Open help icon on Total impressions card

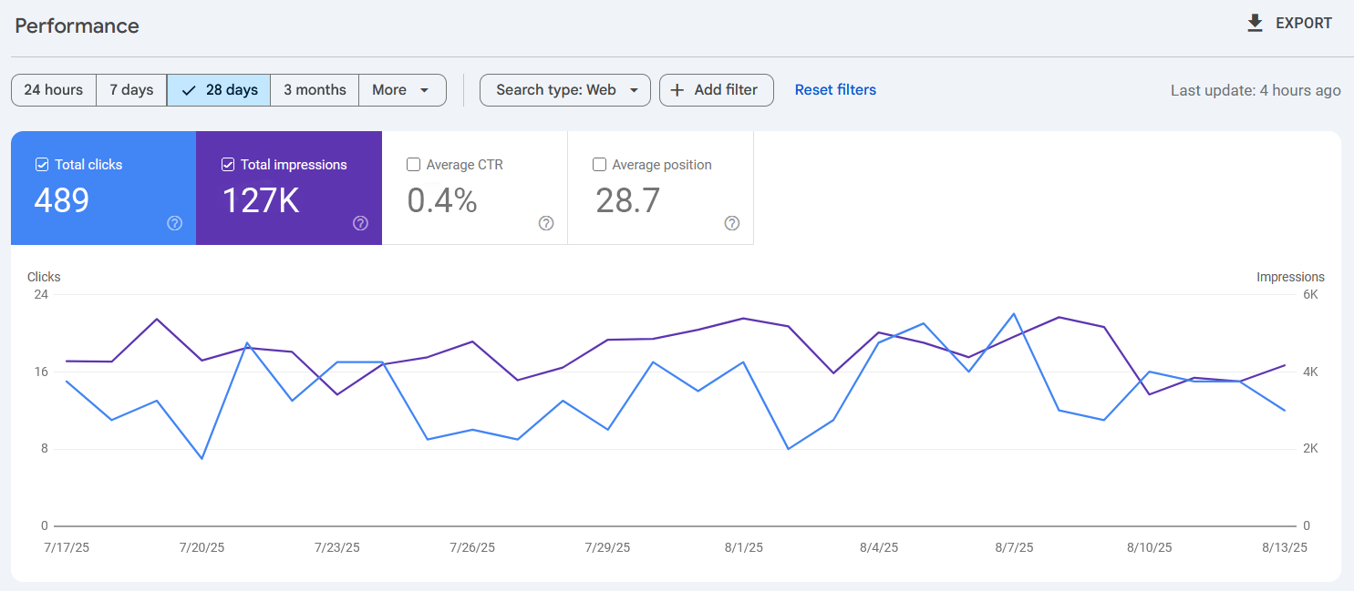360,223
